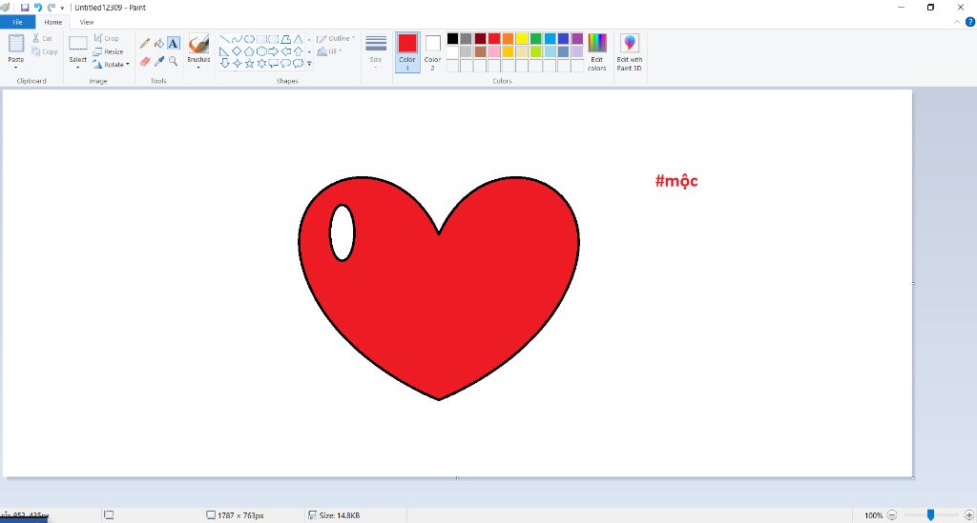Open the Brushes dropdown arrow
Screen dimensions: 977x523
tap(198, 67)
